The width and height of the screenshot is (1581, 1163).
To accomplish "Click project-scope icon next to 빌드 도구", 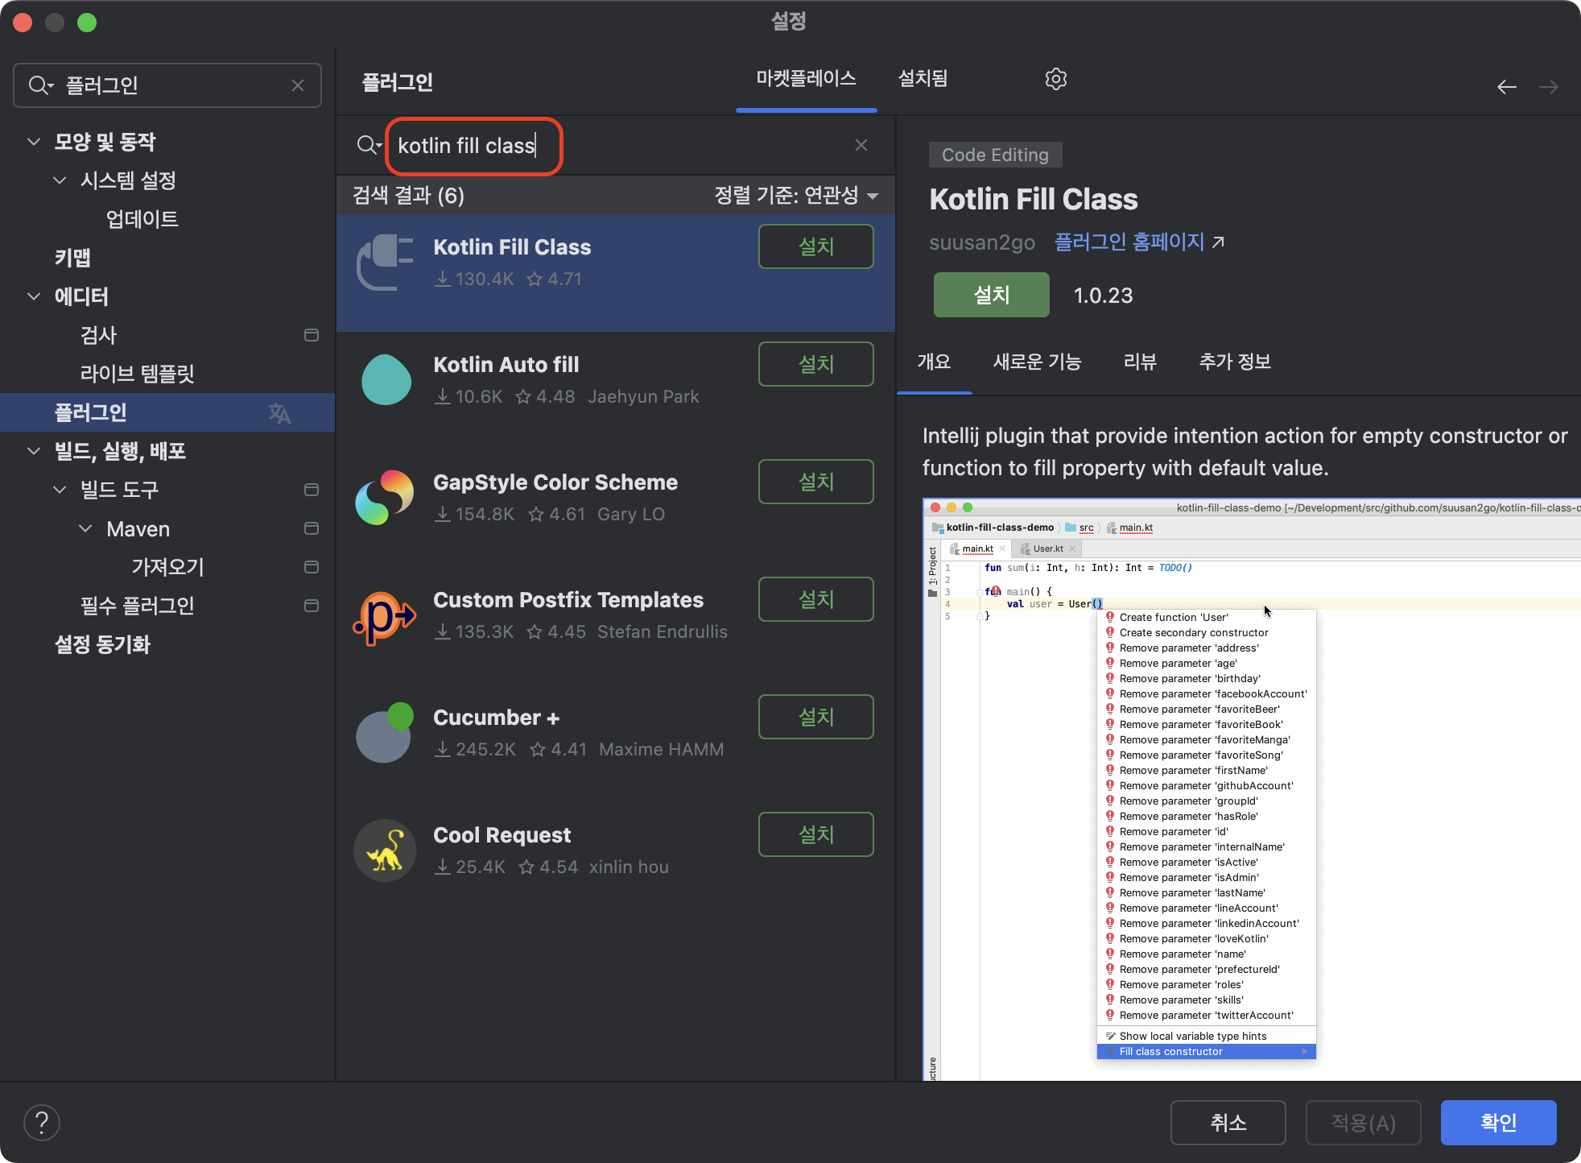I will [312, 490].
